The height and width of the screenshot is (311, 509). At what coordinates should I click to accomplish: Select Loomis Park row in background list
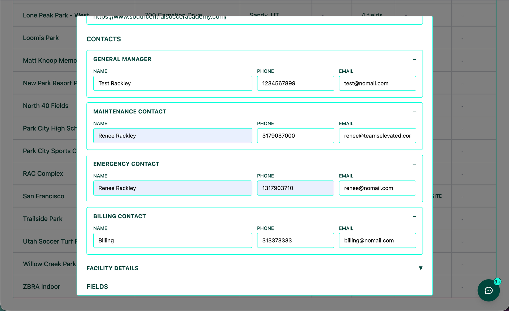(41, 38)
